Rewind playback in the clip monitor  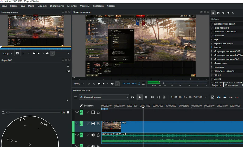click(x=34, y=53)
